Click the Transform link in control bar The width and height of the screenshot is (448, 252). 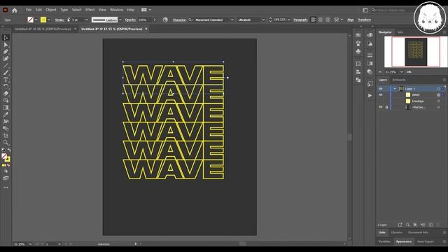pyautogui.click(x=364, y=20)
